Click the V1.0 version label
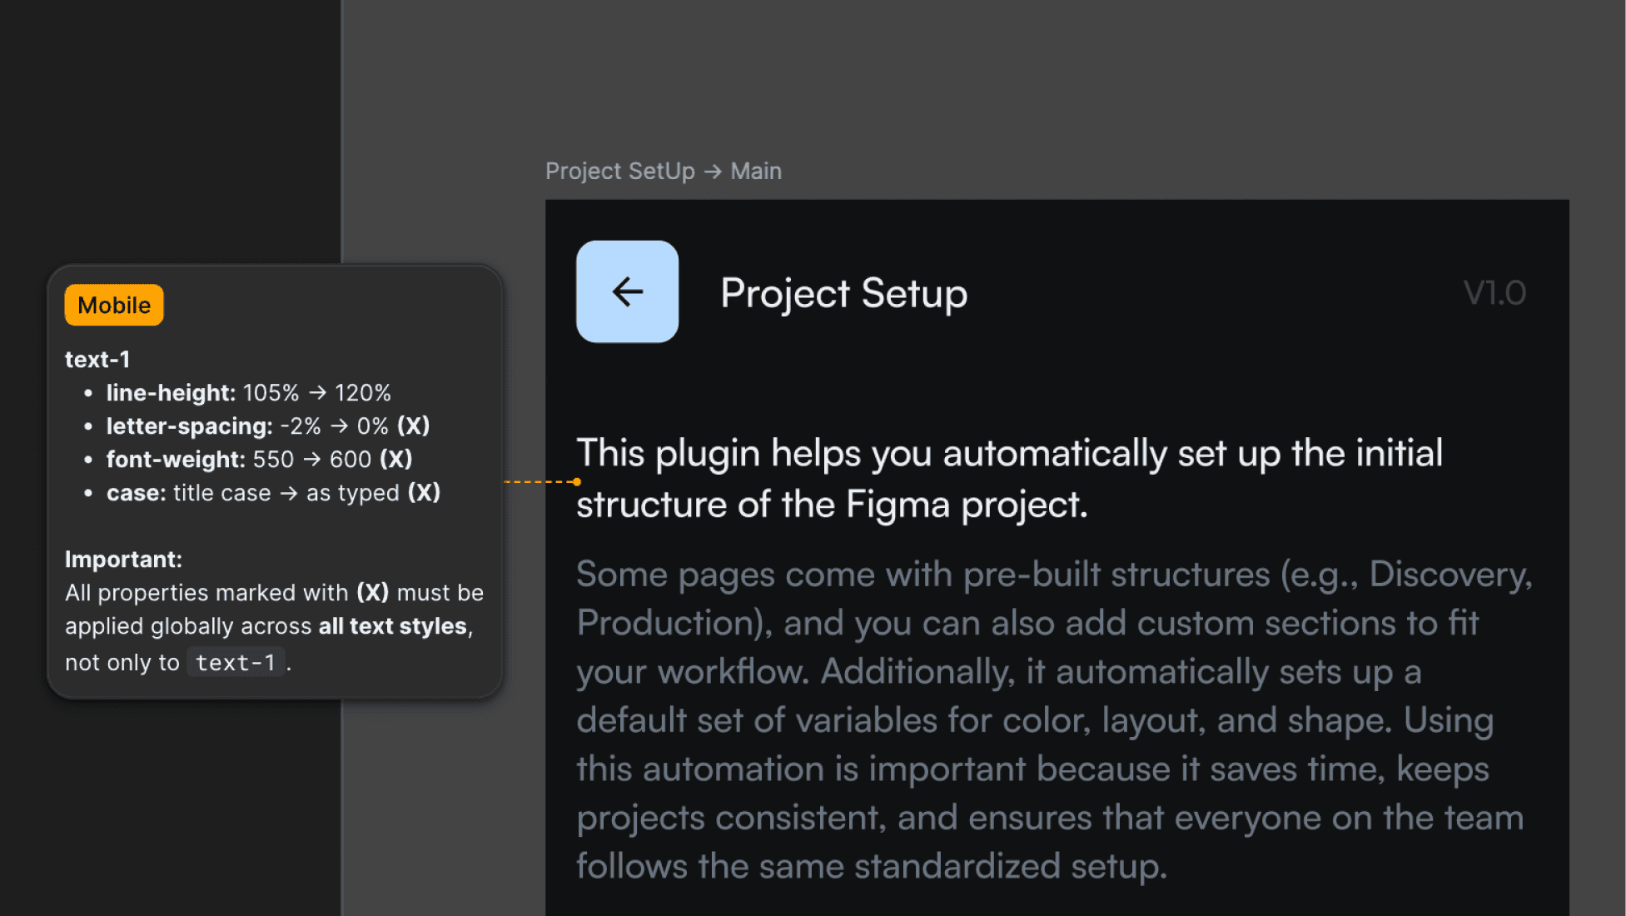This screenshot has width=1626, height=916. coord(1494,293)
